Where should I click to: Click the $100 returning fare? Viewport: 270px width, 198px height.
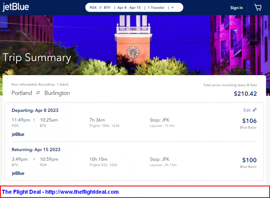[x=249, y=160]
